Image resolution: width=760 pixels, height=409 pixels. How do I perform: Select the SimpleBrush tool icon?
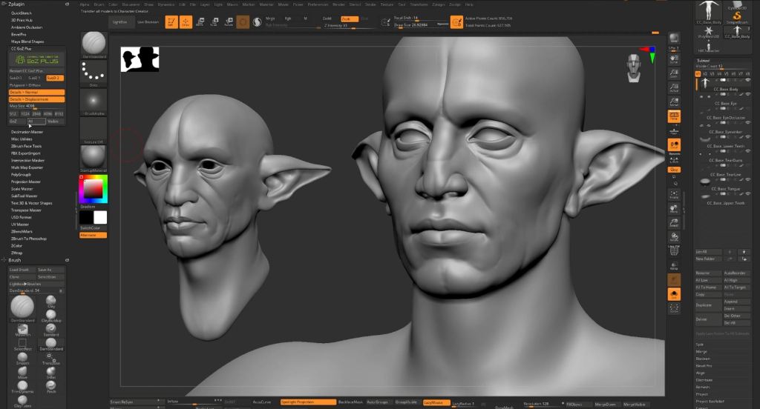[x=737, y=16]
